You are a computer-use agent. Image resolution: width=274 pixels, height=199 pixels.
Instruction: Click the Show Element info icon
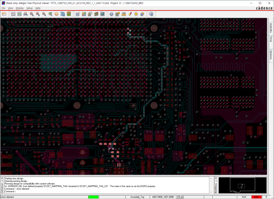click(111, 14)
